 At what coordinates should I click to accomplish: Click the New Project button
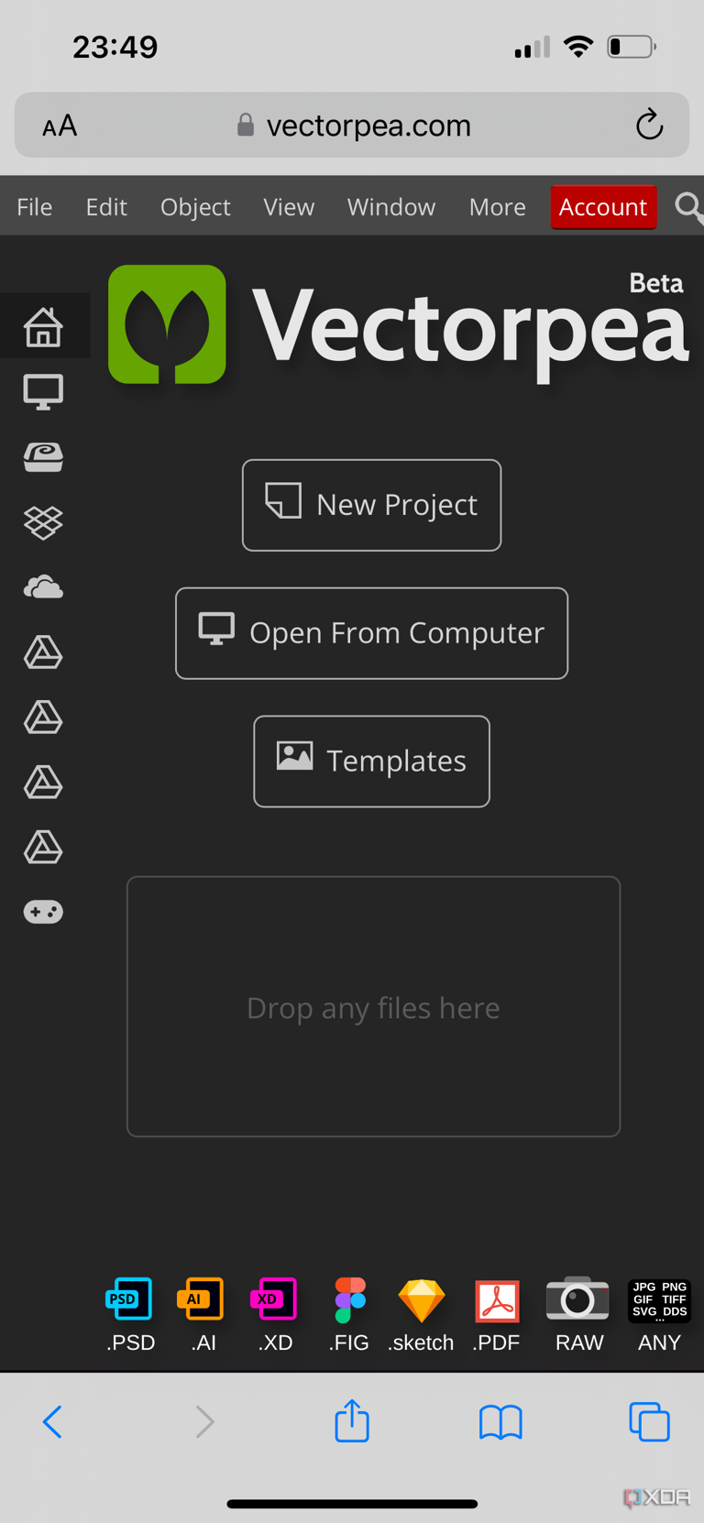371,505
